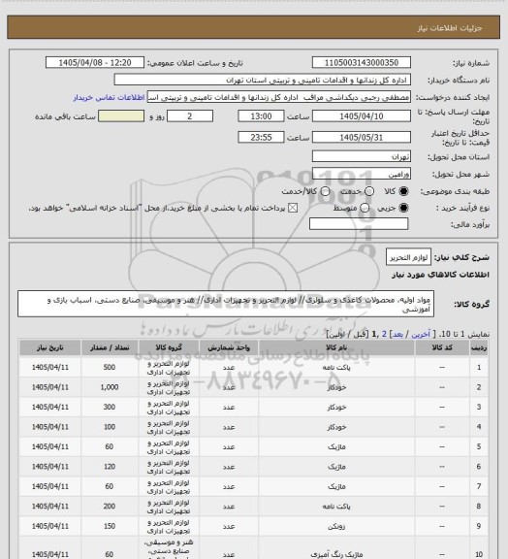Click the buyer organization name field
This screenshot has width=508, height=559.
[x=262, y=80]
